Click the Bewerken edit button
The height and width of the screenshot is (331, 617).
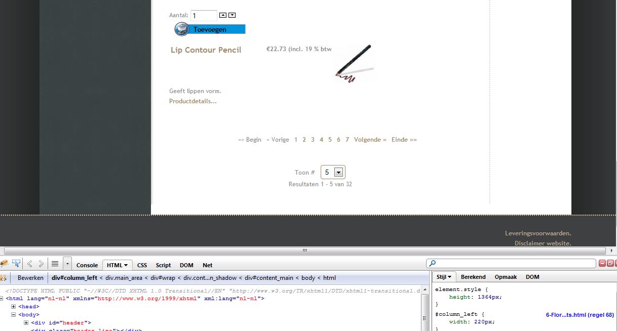30,278
